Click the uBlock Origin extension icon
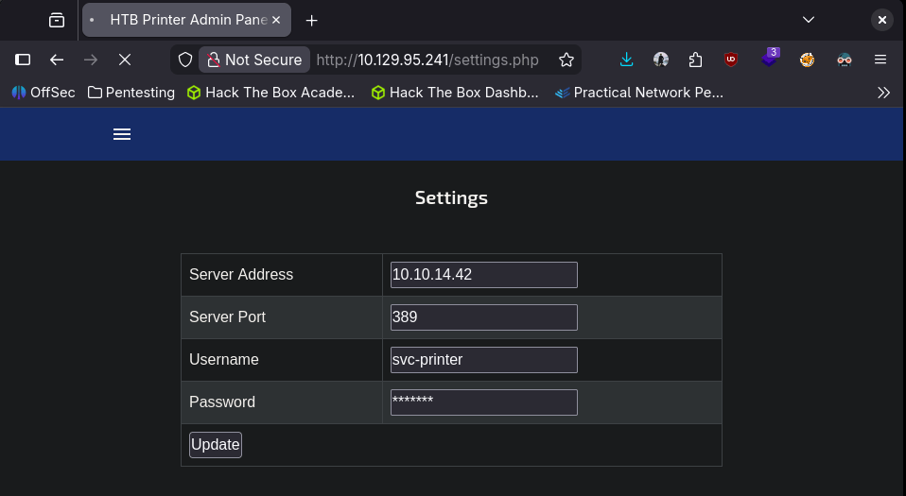This screenshot has width=906, height=496. pyautogui.click(x=730, y=60)
